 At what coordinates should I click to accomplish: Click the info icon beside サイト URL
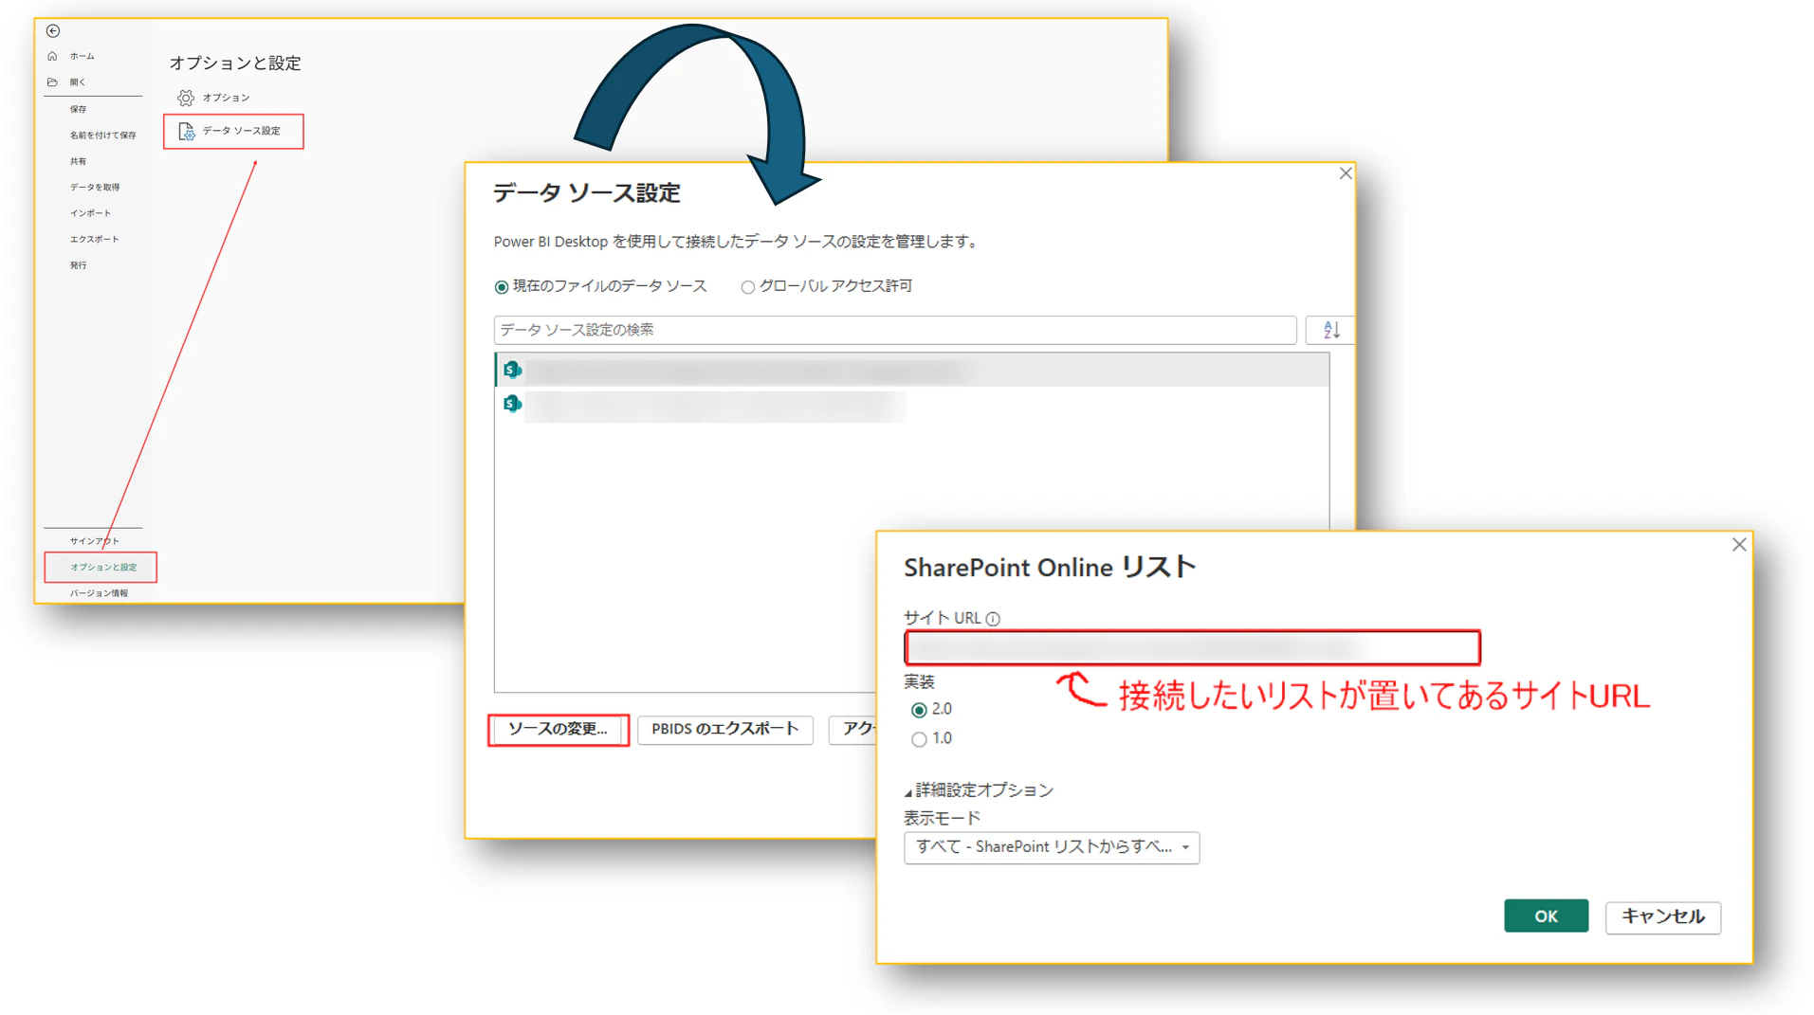coord(993,619)
